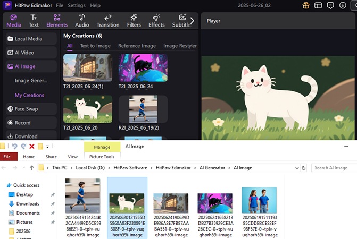Click the project name 2025-06-26_02
Image resolution: width=357 pixels, height=239 pixels.
click(254, 5)
